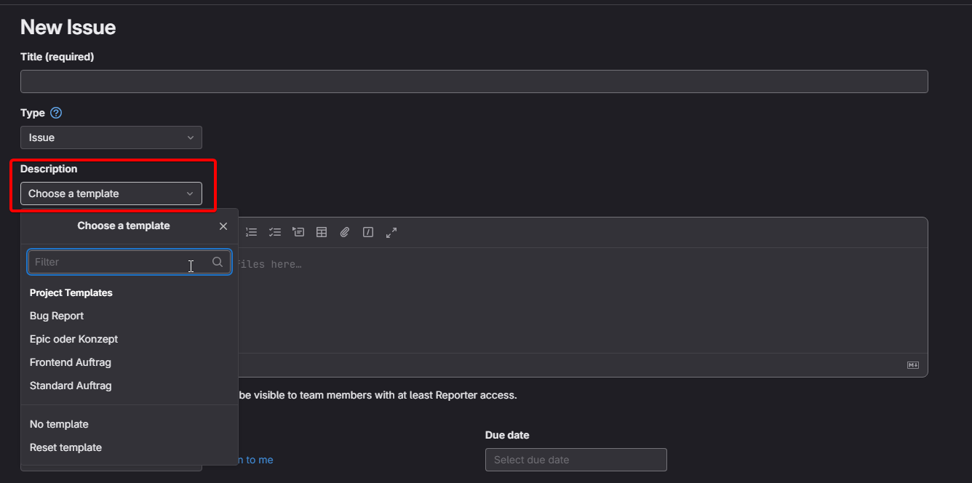Screen dimensions: 972x483
Task: Focus the Select due date field
Action: point(575,460)
